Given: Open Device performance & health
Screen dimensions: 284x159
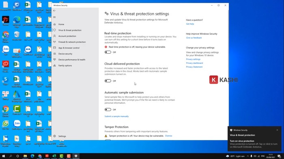Looking at the screenshot, I should [x=72, y=60].
